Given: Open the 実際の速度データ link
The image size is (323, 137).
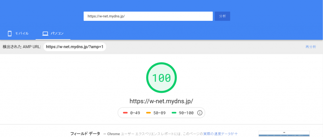Looking at the screenshot, I should pos(219,134).
